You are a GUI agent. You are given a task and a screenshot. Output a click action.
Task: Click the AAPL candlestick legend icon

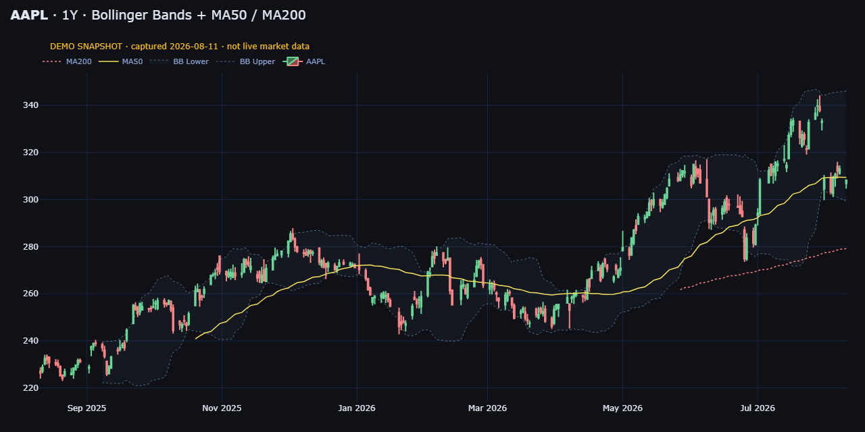292,61
